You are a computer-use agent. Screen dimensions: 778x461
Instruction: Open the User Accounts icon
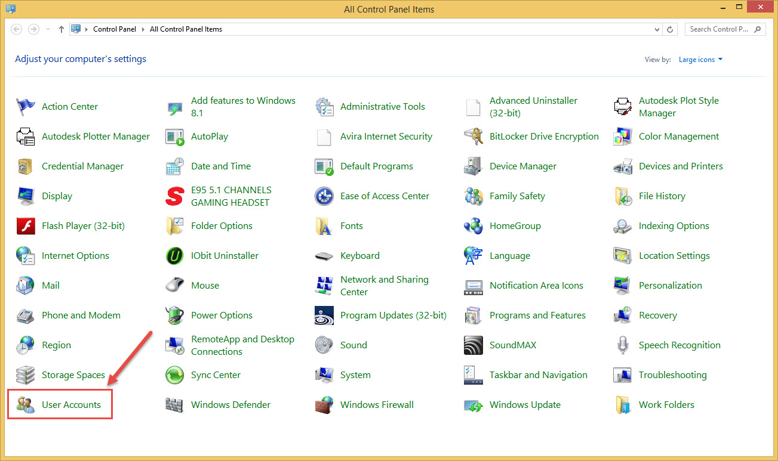(26, 405)
